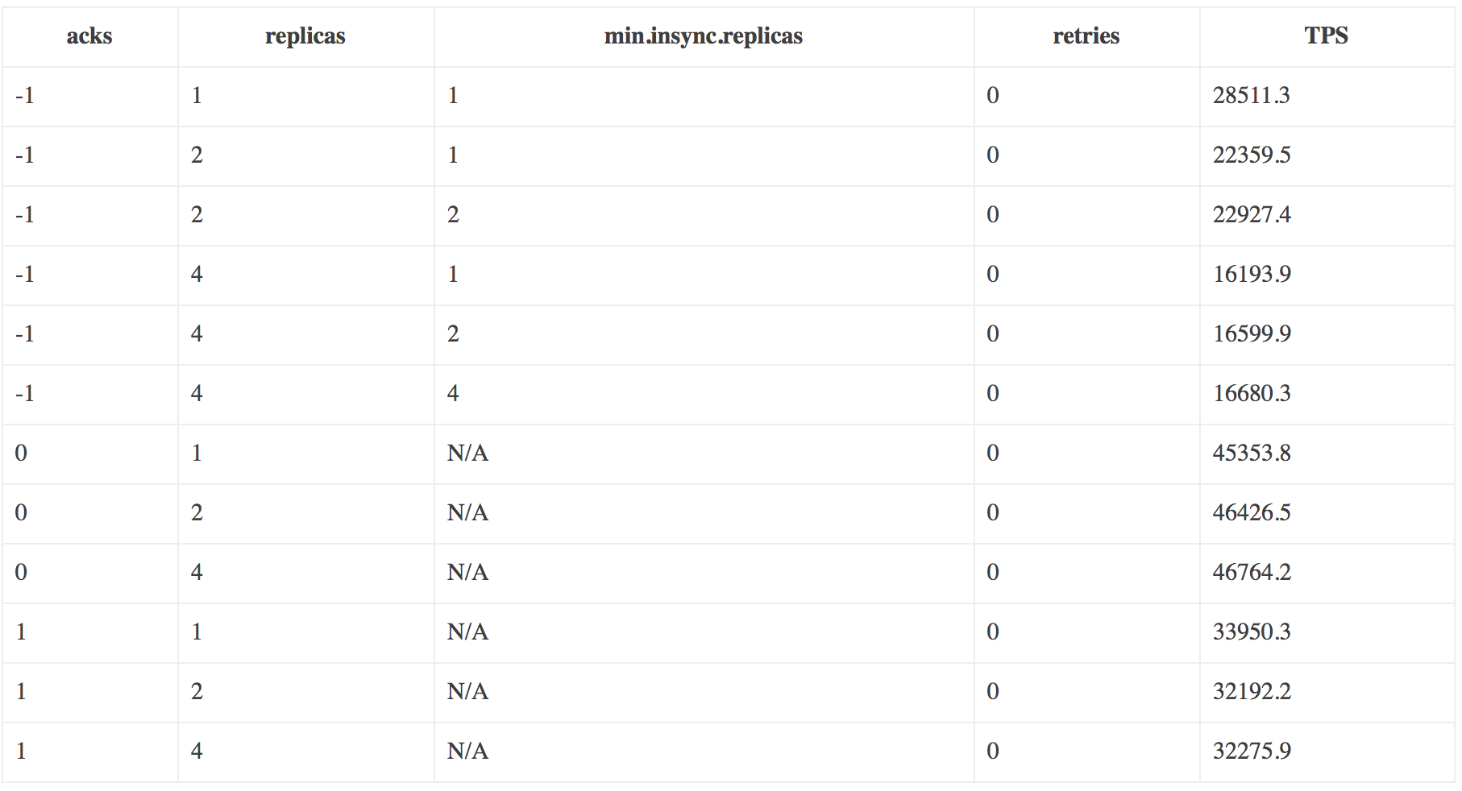Click the highest TPS value 46764.2
The width and height of the screenshot is (1462, 791).
[x=1252, y=573]
